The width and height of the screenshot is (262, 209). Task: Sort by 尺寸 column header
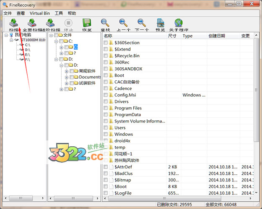pyautogui.click(x=174, y=36)
